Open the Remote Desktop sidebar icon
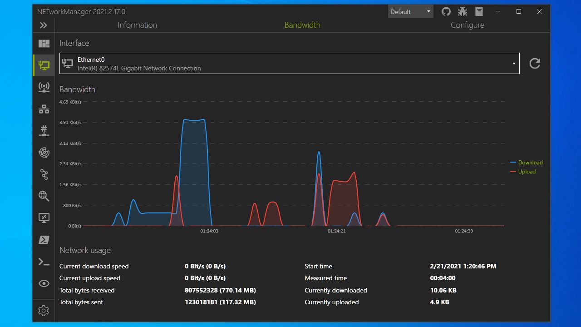Image resolution: width=581 pixels, height=327 pixels. tap(44, 218)
